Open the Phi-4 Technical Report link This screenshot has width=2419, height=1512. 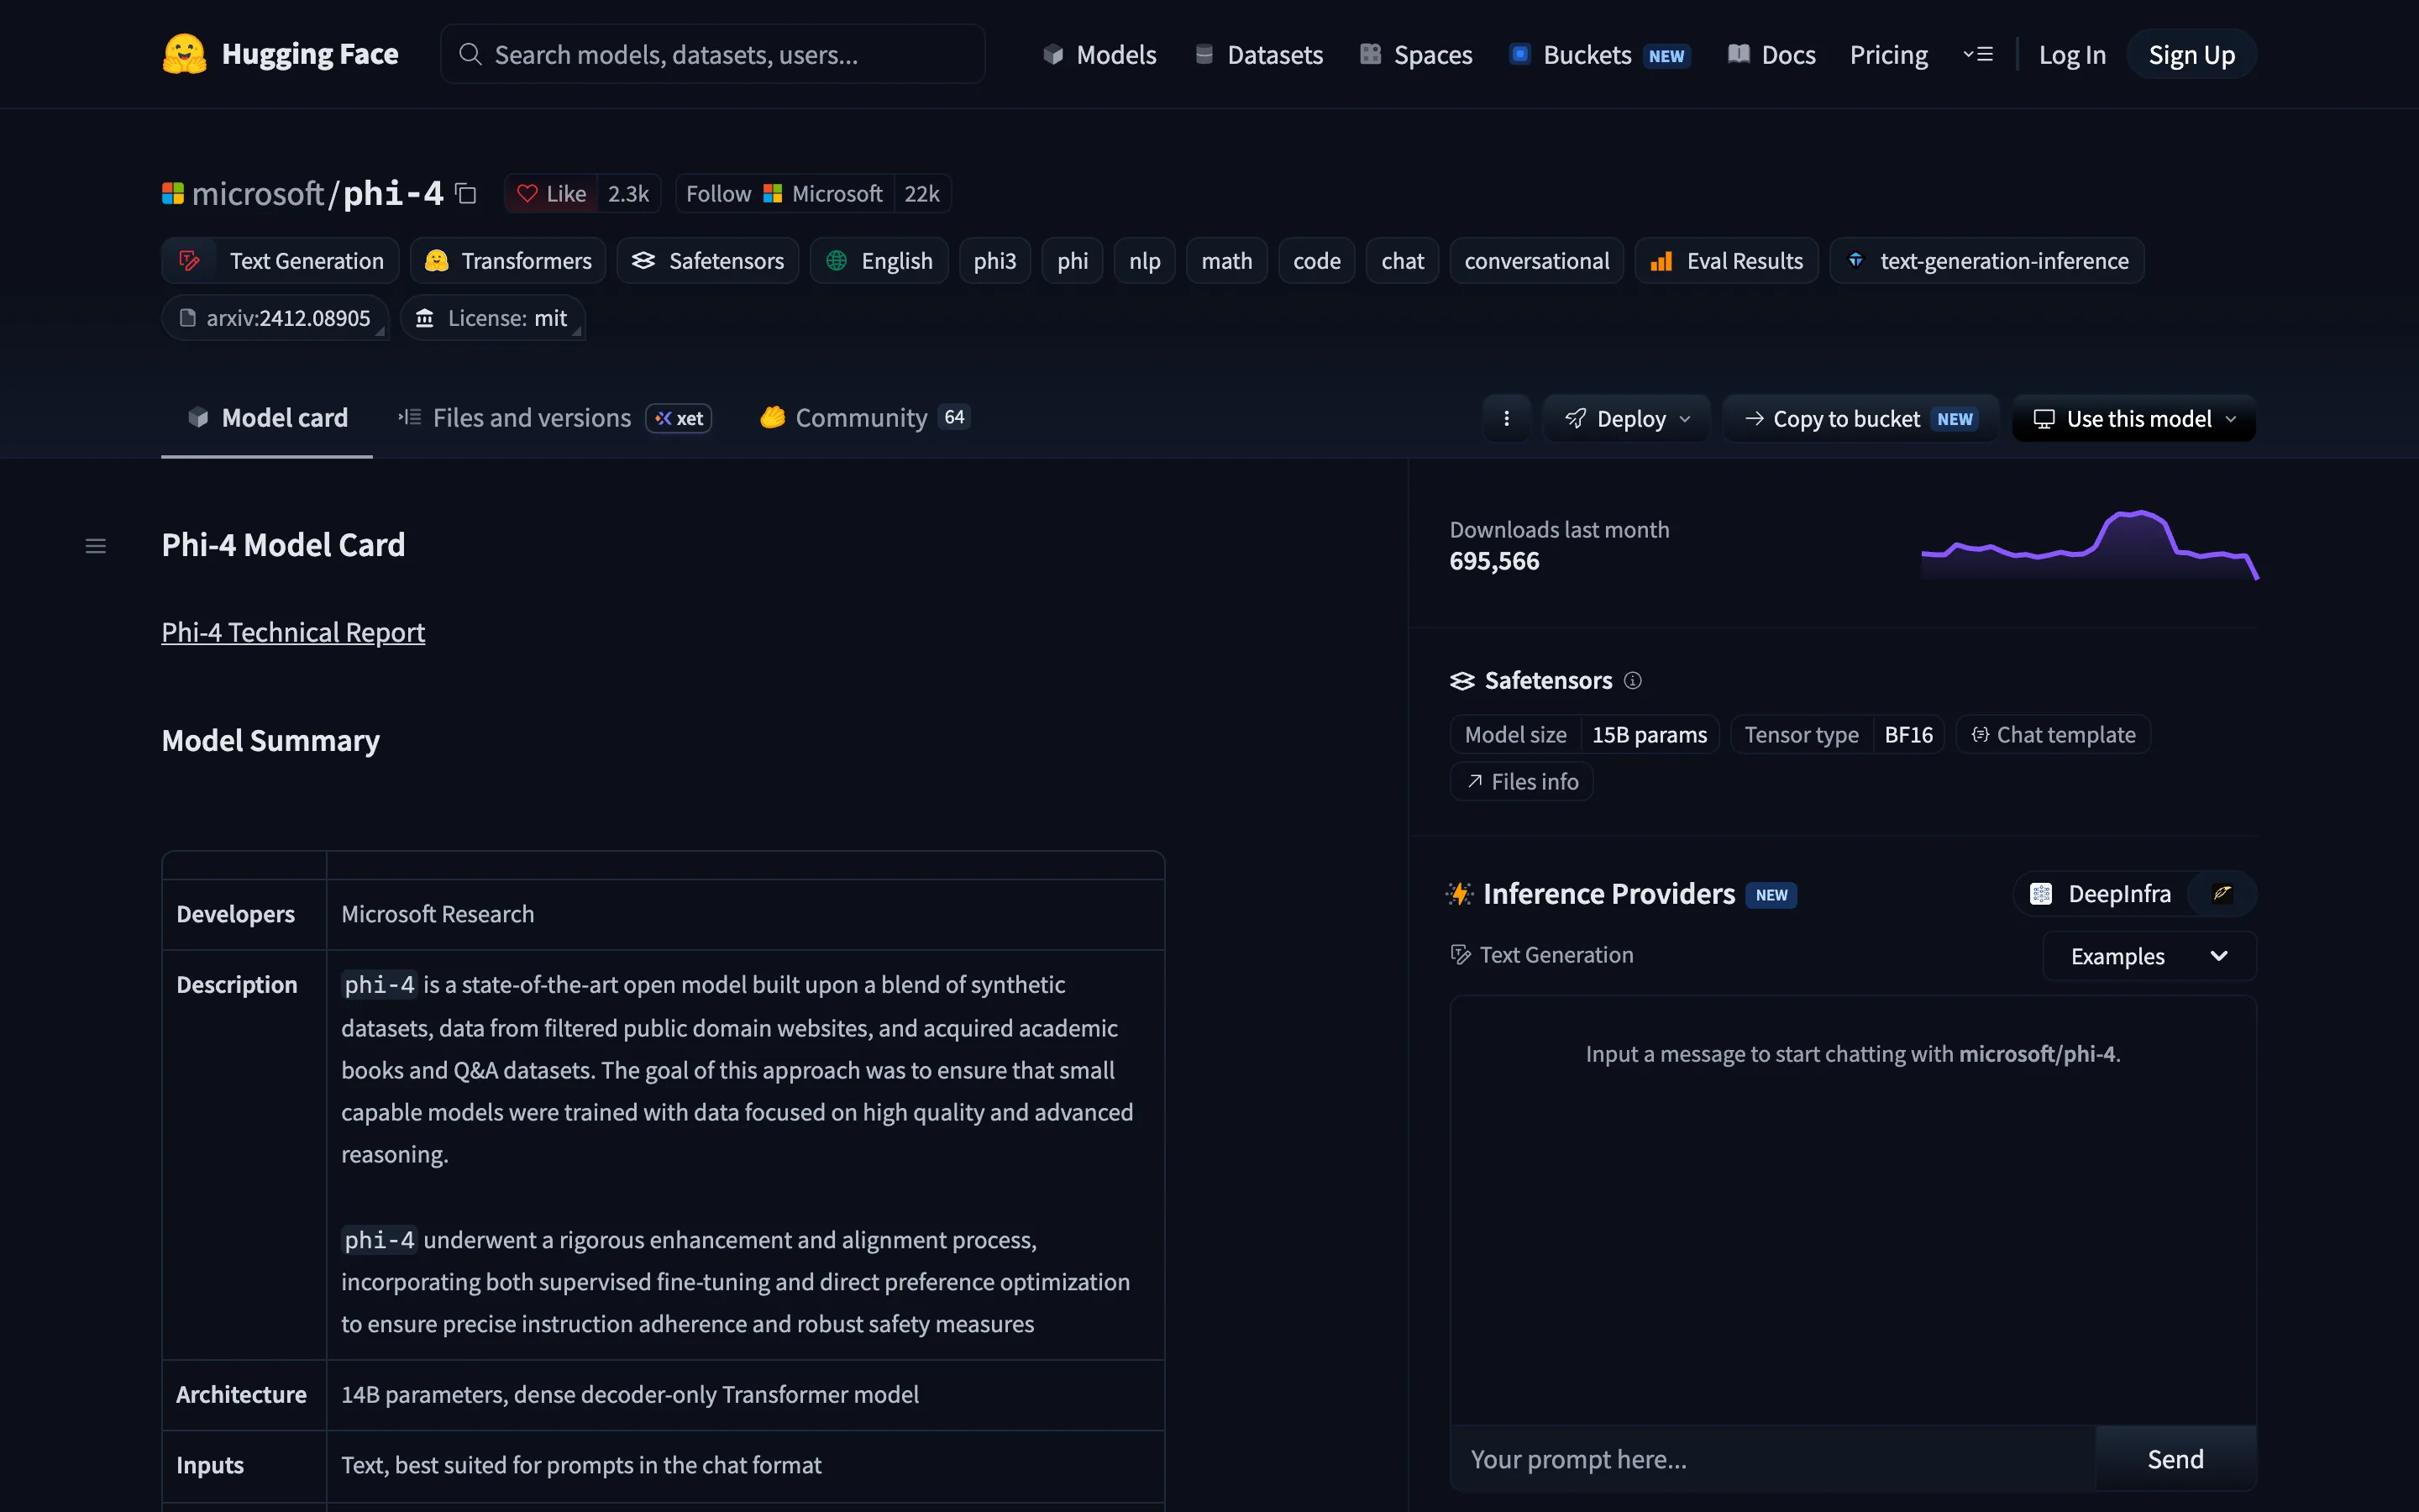tap(293, 632)
